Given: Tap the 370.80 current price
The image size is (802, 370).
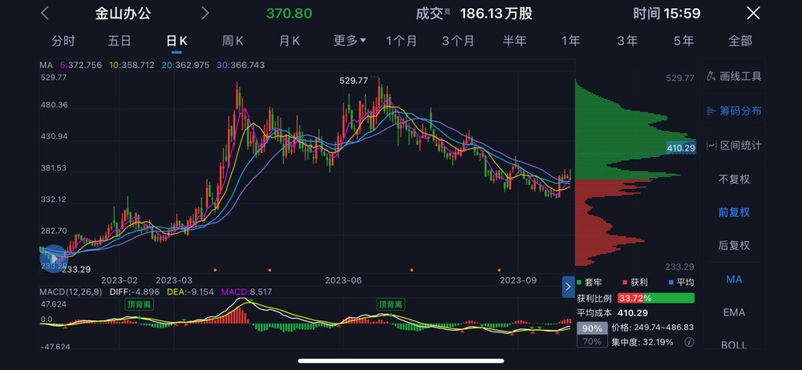Looking at the screenshot, I should (289, 14).
